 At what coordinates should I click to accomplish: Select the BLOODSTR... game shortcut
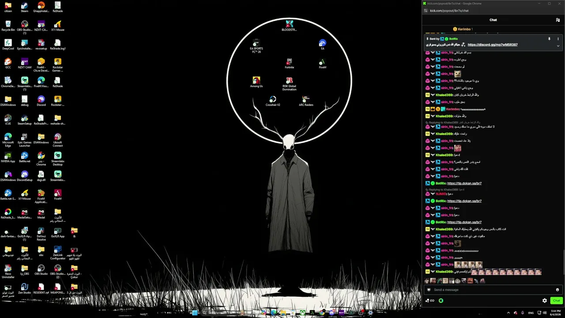click(289, 26)
